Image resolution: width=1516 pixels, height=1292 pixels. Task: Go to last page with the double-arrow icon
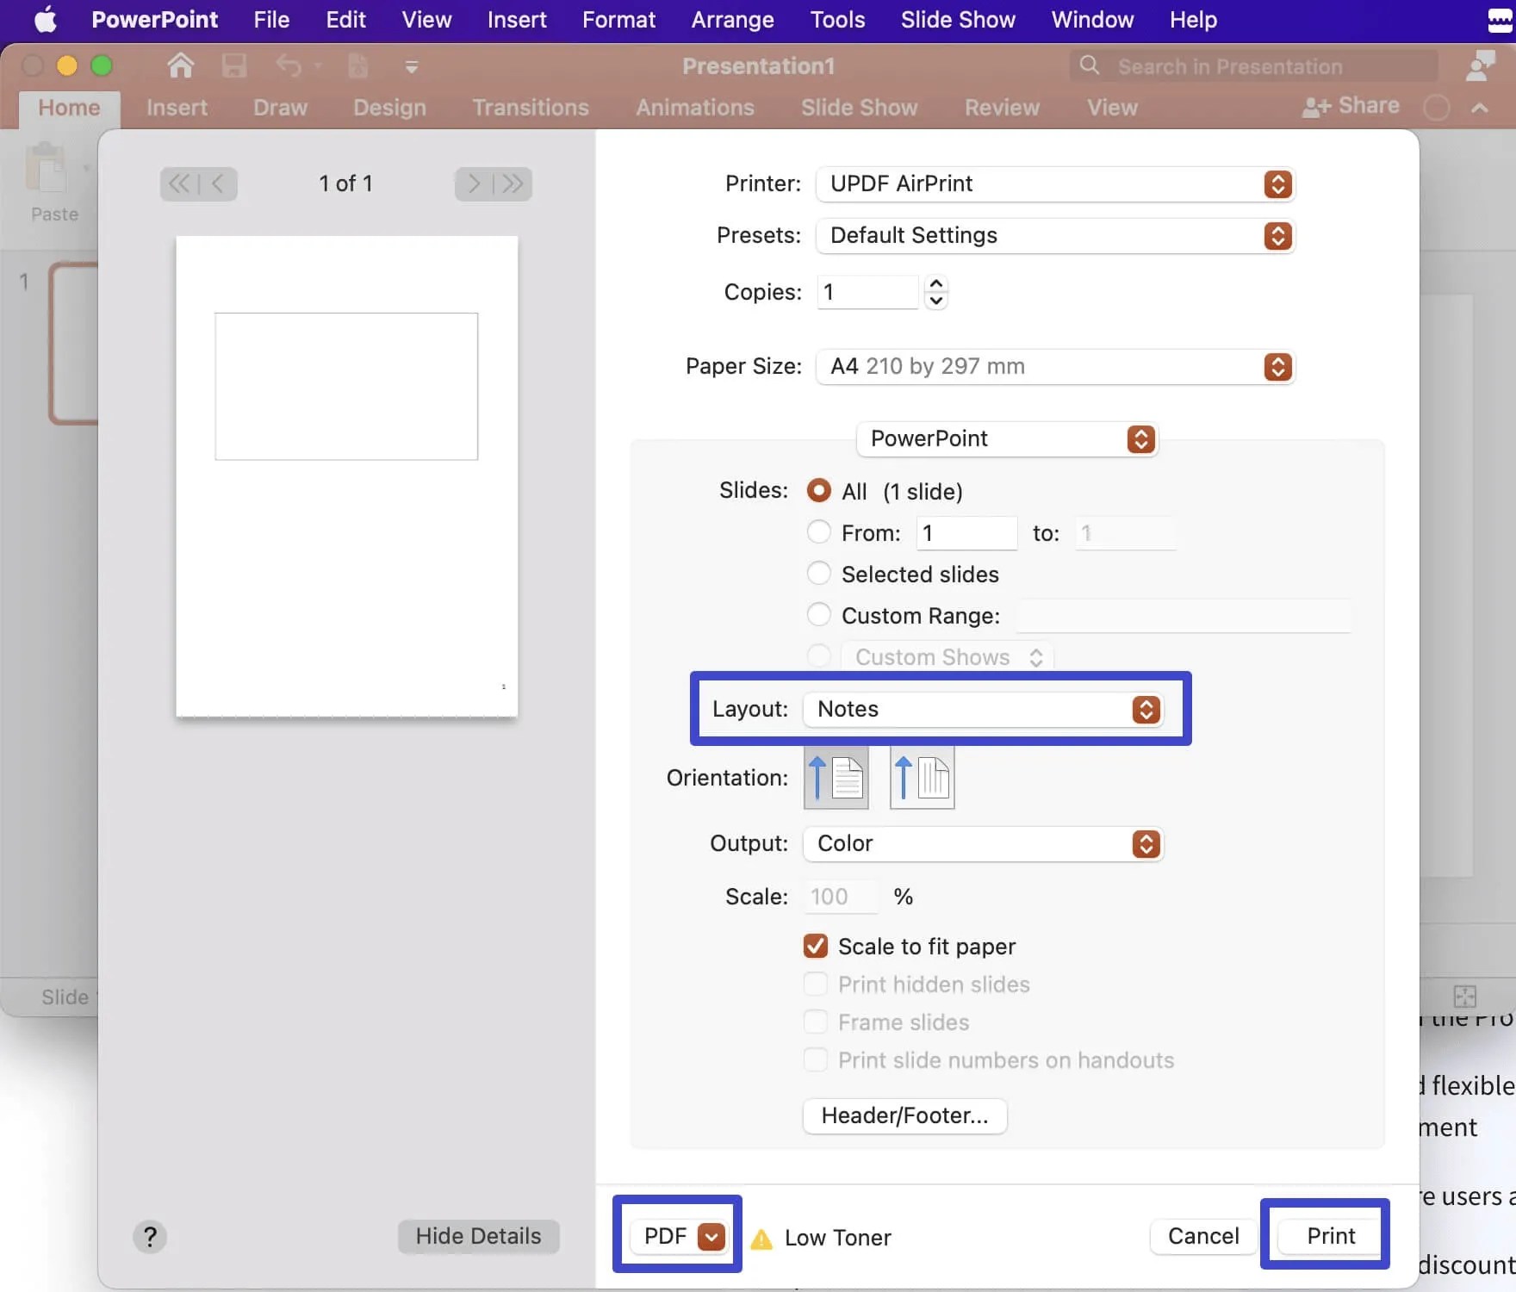pyautogui.click(x=513, y=183)
